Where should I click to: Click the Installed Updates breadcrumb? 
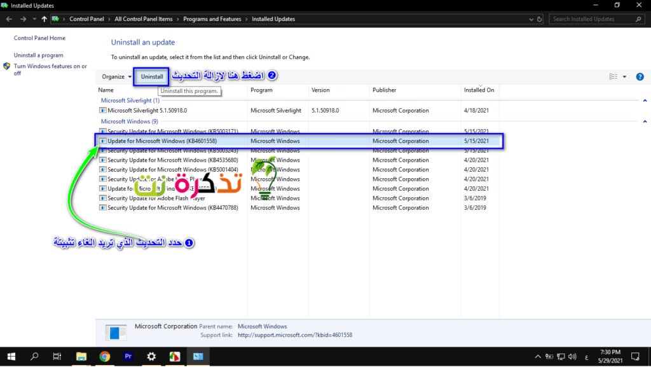pos(273,19)
